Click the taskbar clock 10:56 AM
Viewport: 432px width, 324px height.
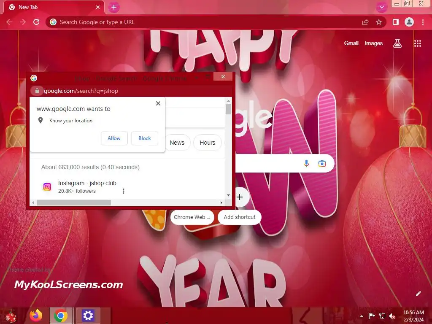(413, 313)
